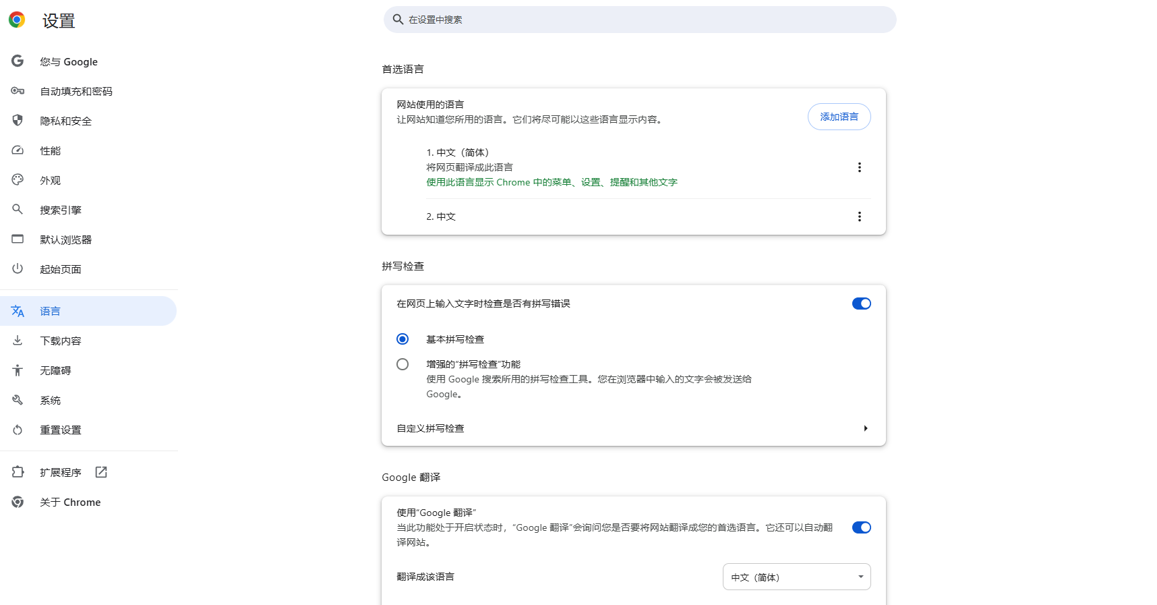Click the magnifier icon for search engine
Screen dimensions: 1157x605
coord(18,210)
